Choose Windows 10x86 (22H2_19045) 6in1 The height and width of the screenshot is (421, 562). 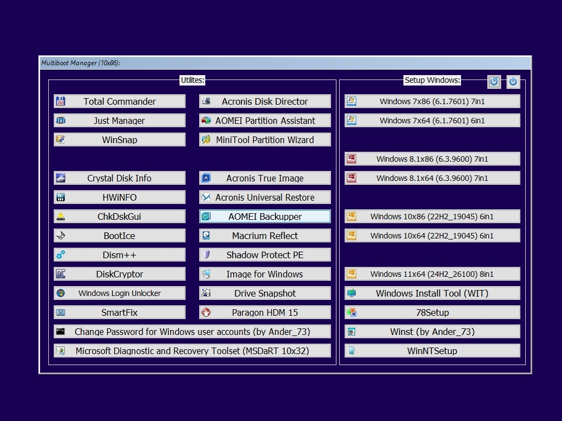pyautogui.click(x=432, y=216)
